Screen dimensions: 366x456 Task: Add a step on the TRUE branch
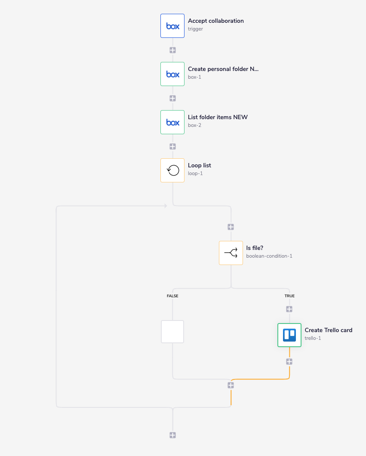tap(289, 309)
